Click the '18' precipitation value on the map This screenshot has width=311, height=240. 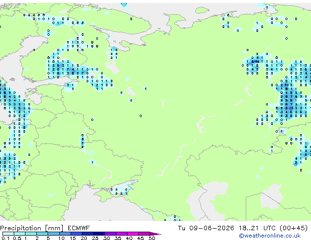(257, 62)
